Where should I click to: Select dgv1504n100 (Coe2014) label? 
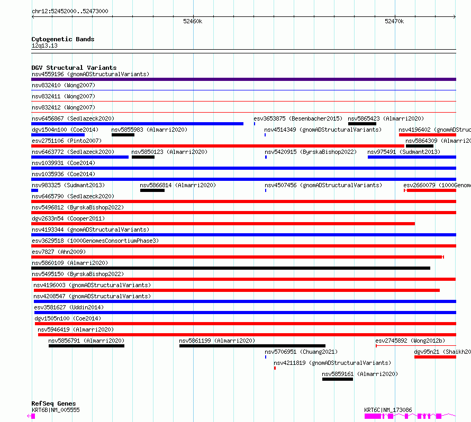65,130
